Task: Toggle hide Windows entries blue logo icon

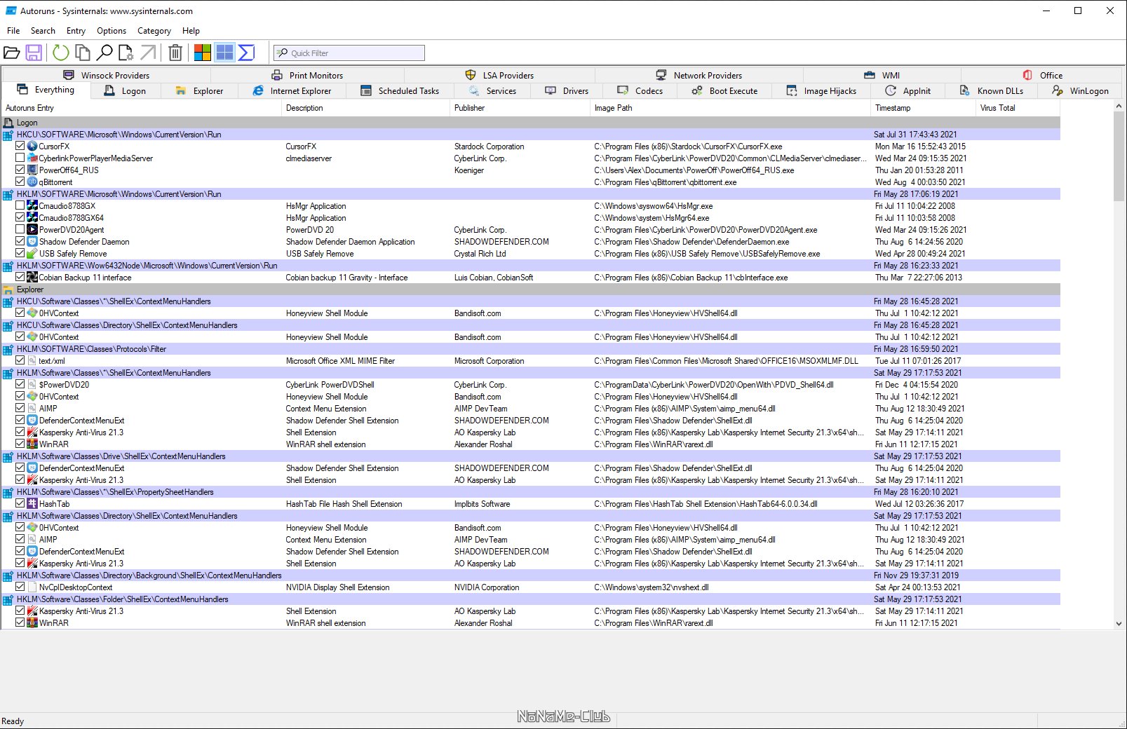Action: tap(224, 53)
